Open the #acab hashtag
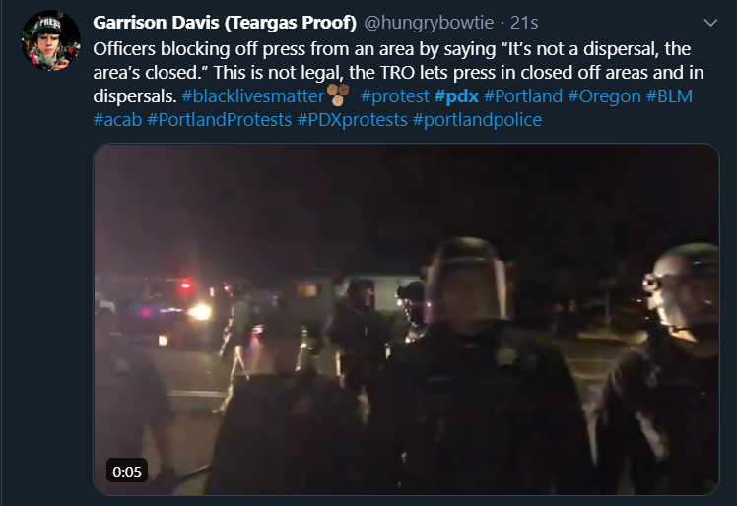The width and height of the screenshot is (737, 506). coord(117,120)
